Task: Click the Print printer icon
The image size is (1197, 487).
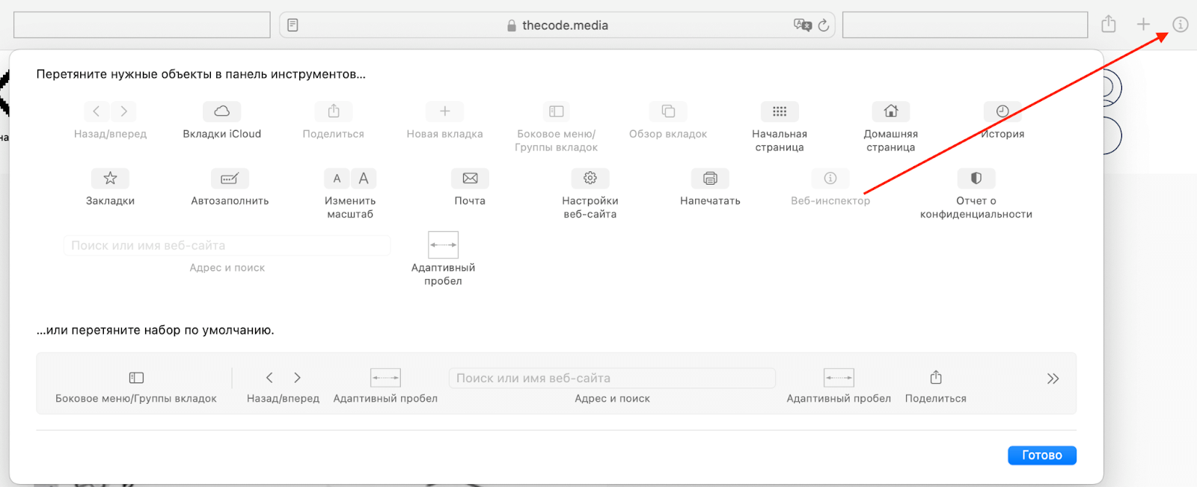Action: 710,178
